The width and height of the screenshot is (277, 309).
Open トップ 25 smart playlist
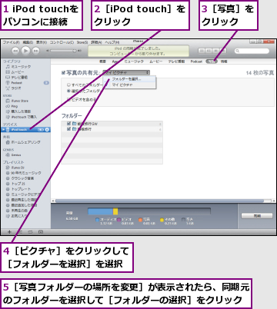[x=15, y=184]
